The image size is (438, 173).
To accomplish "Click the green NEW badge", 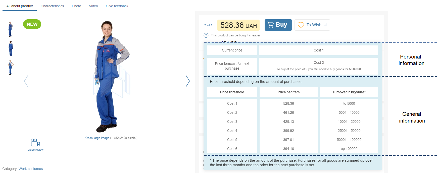I will (x=32, y=24).
